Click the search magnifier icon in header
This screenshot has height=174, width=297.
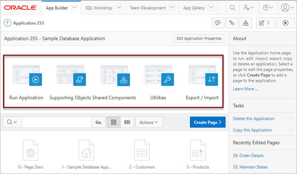[233, 8]
